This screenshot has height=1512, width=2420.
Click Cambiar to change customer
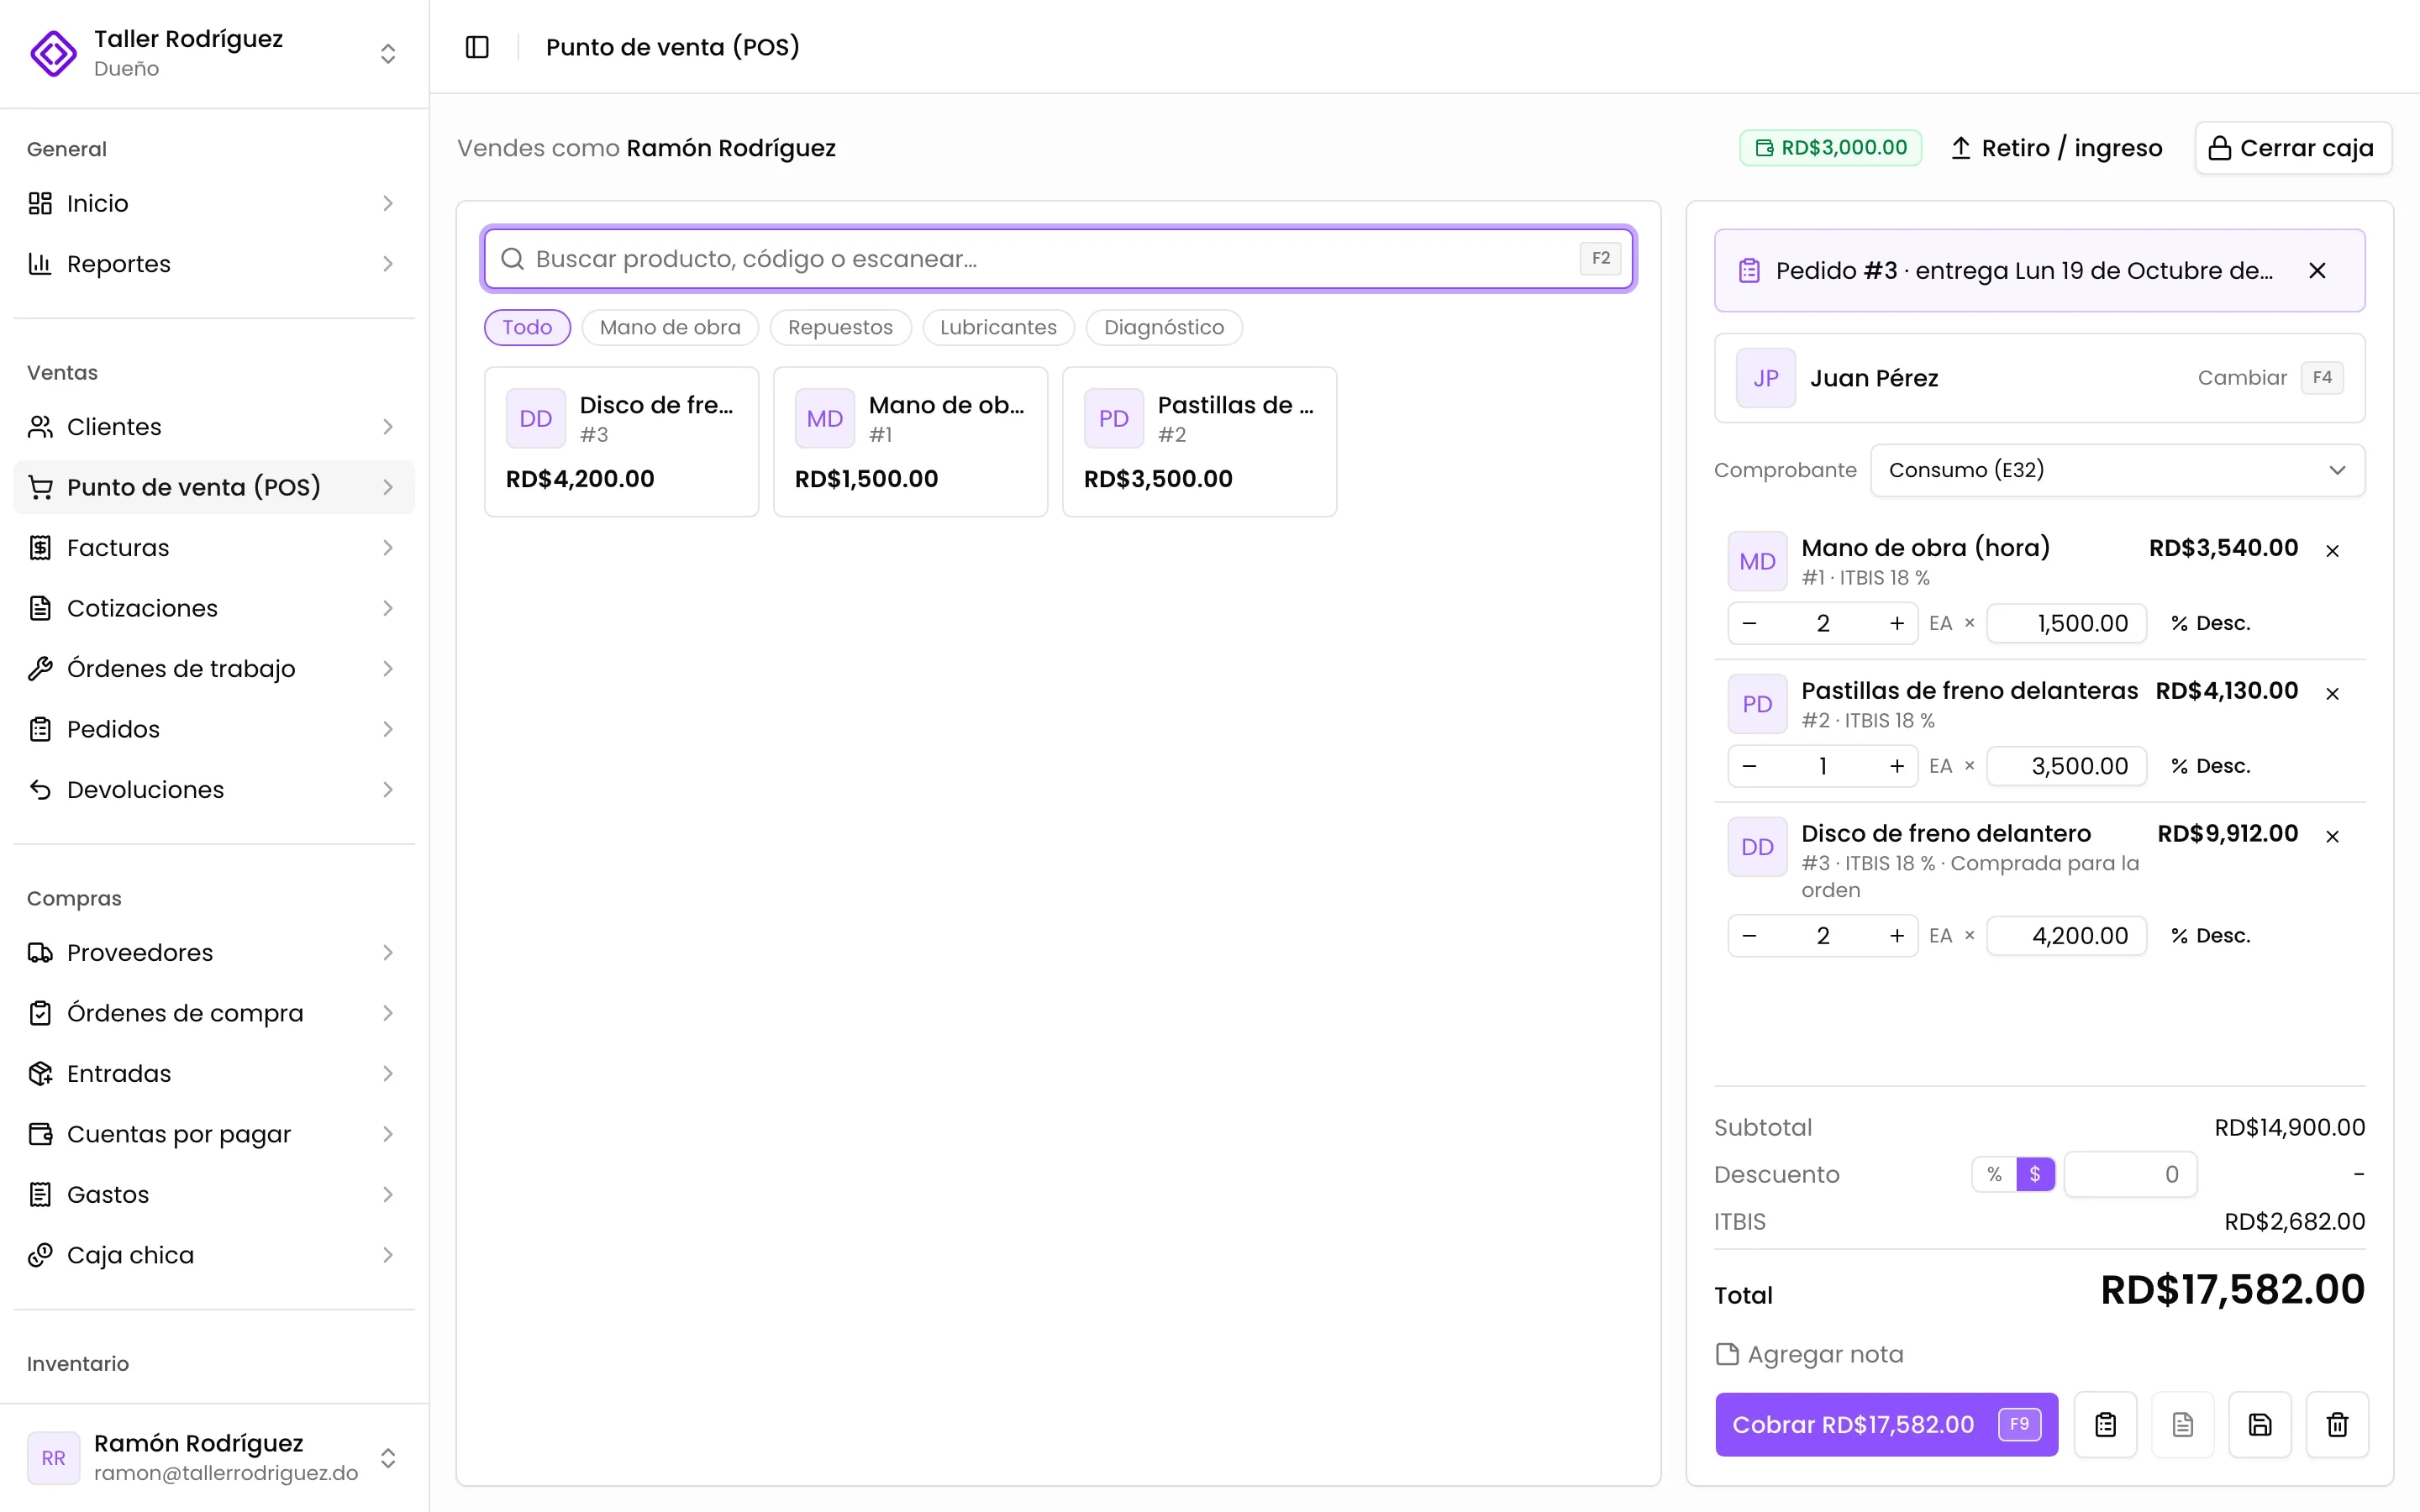point(2242,378)
